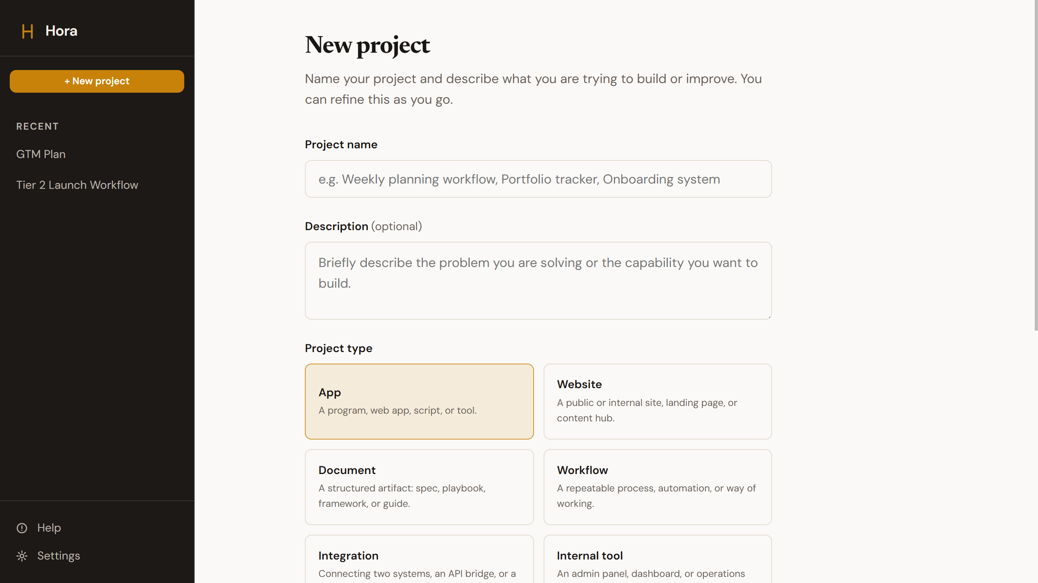Select the Website project type card
Viewport: 1038px width, 583px height.
coord(657,401)
